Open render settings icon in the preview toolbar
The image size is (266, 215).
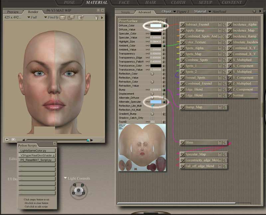[x=80, y=17]
